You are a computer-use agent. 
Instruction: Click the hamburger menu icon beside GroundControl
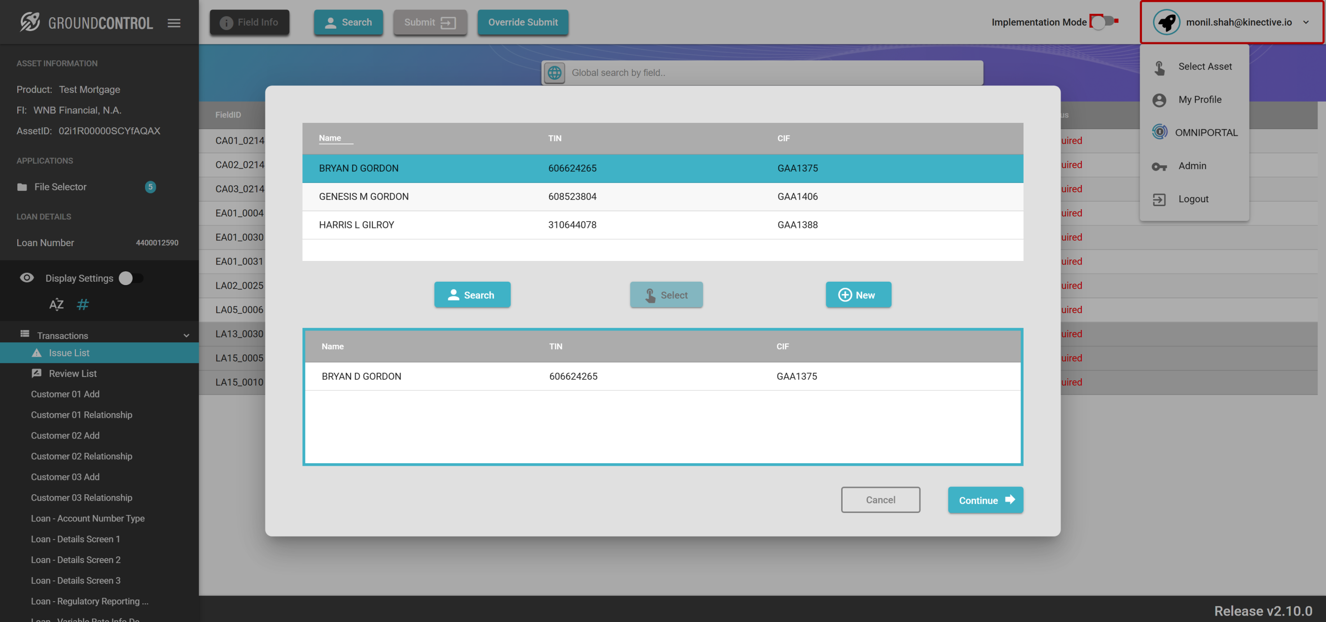[x=174, y=23]
